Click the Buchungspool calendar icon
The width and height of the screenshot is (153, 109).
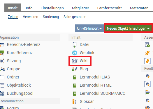coord(2,94)
